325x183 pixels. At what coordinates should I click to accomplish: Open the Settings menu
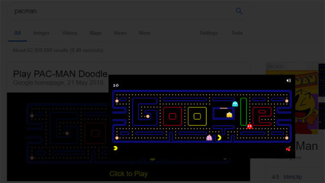click(x=208, y=33)
